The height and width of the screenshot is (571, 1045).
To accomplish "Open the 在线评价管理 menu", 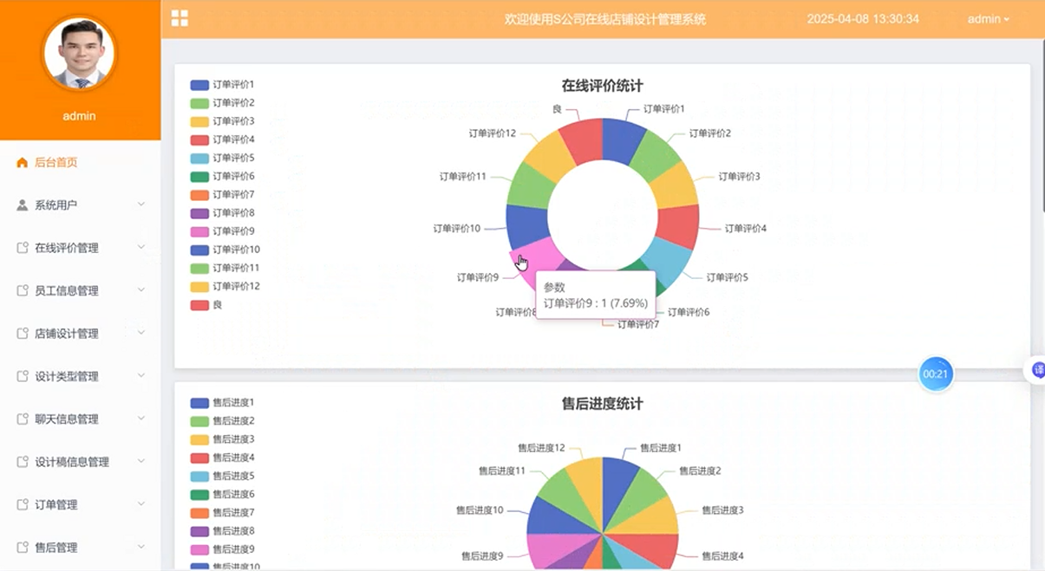I will (x=80, y=248).
